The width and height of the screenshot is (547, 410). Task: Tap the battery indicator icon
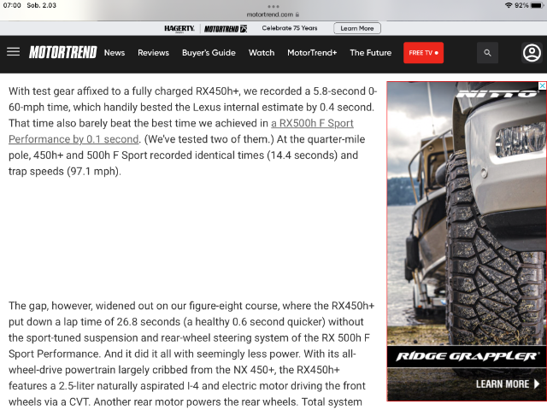coord(538,5)
